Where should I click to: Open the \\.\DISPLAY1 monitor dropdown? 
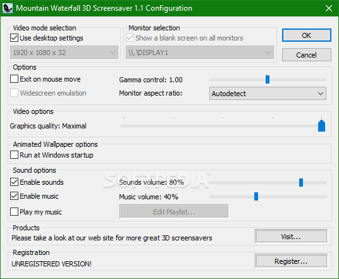200,53
